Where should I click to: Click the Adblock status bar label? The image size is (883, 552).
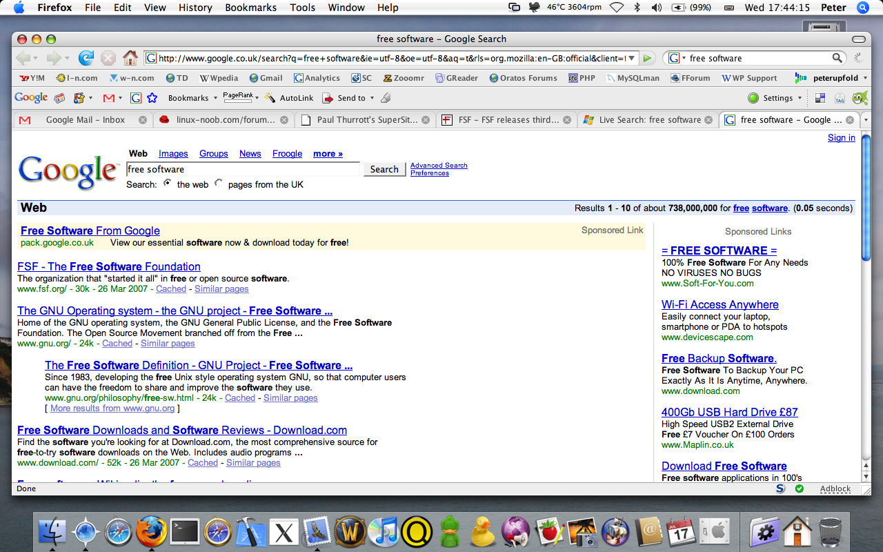point(835,489)
